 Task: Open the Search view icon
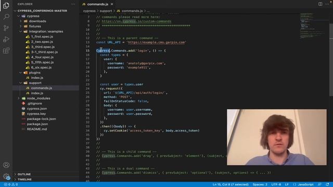(6, 17)
